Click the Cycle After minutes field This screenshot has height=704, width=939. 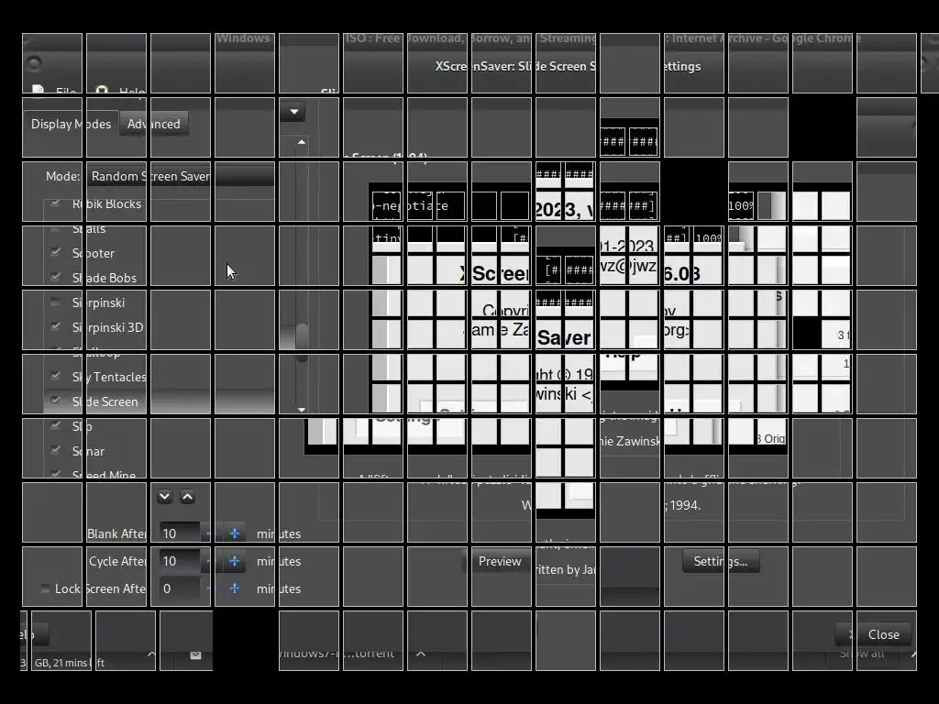(x=180, y=561)
